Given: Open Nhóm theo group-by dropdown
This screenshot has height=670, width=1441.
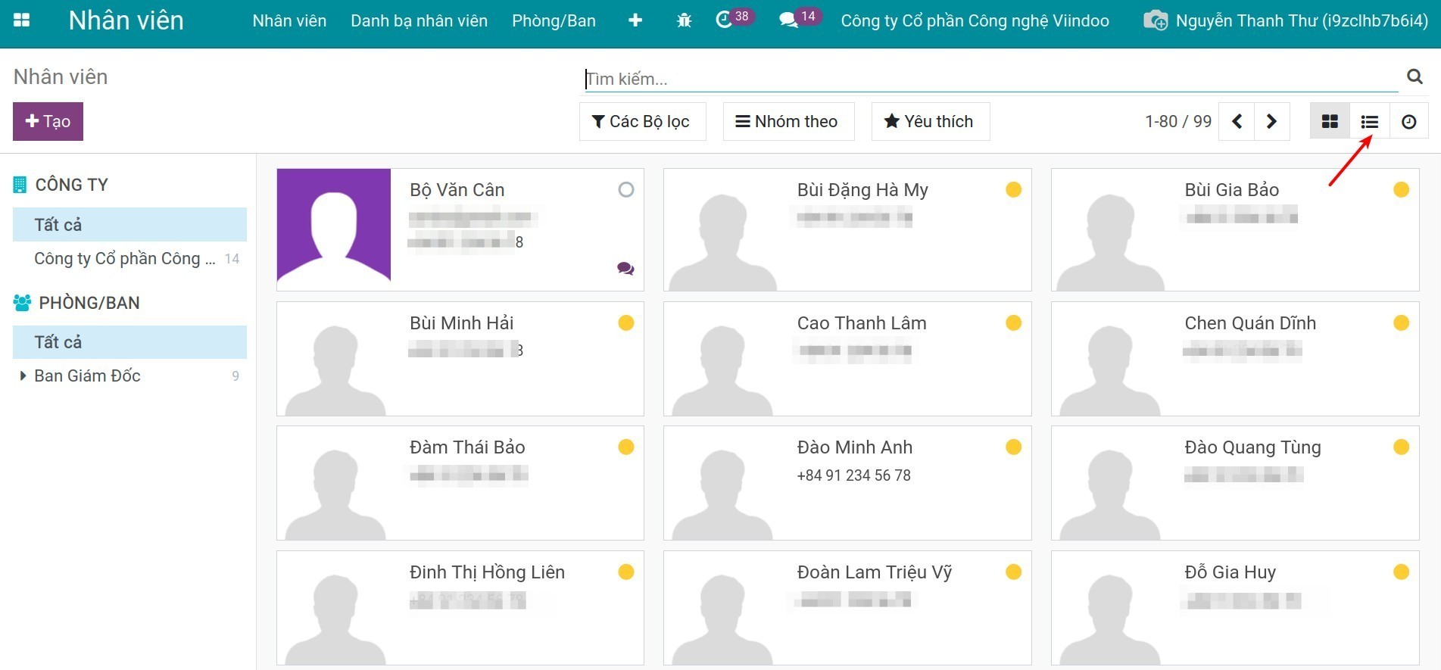Looking at the screenshot, I should pyautogui.click(x=788, y=121).
